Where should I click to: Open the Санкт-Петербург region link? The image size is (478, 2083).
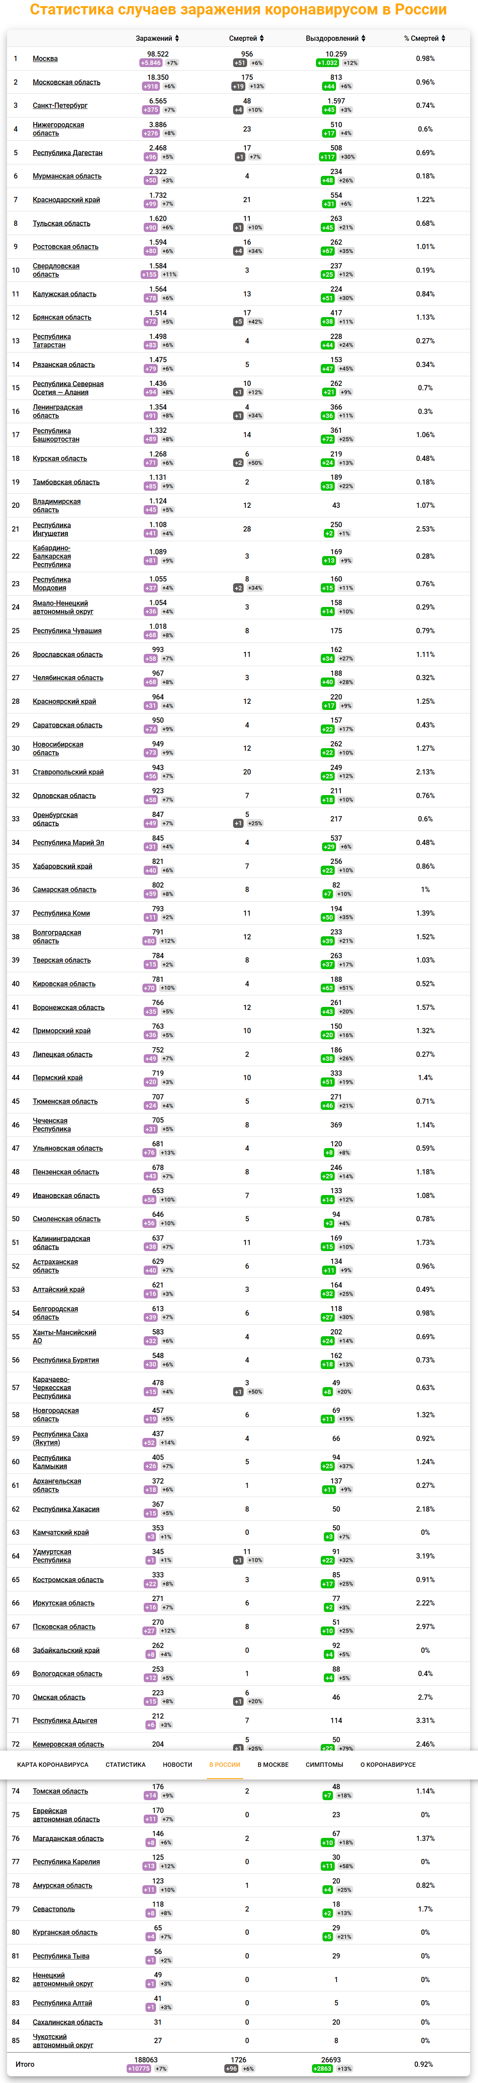click(x=60, y=106)
